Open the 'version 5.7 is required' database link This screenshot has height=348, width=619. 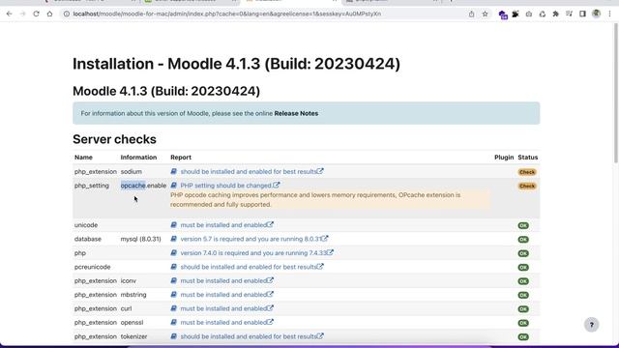point(254,239)
